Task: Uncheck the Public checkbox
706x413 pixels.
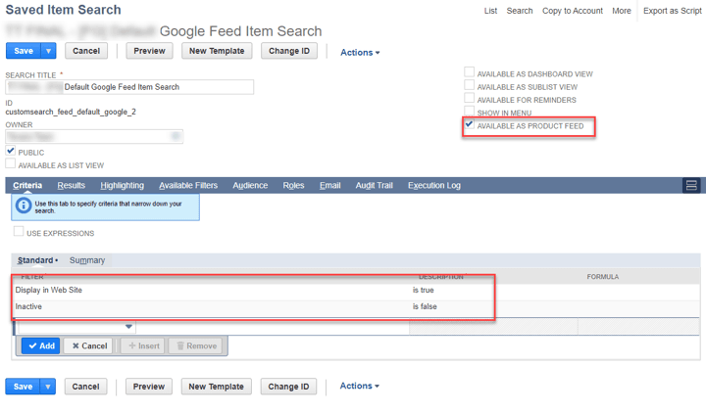Action: click(11, 151)
